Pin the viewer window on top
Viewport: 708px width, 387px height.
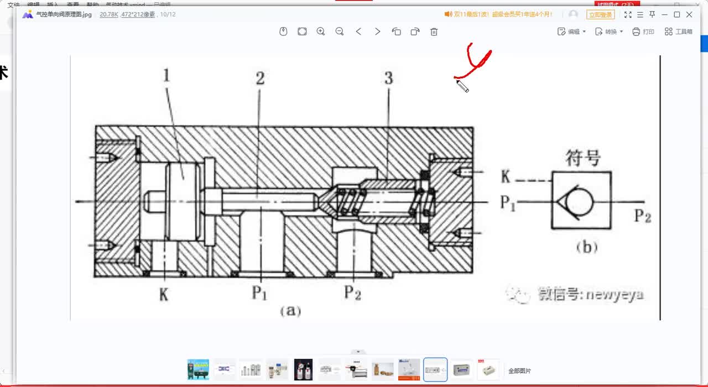pyautogui.click(x=652, y=14)
